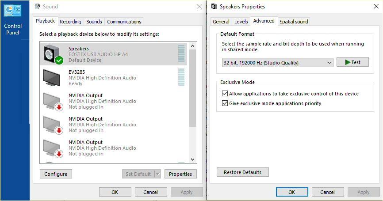Switch to the Recording tab

coord(70,22)
